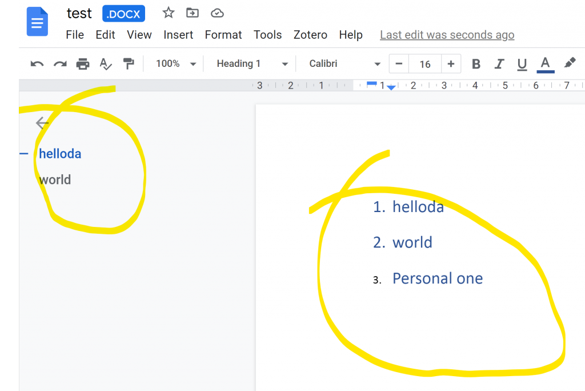Open the Calibri font dropdown
The image size is (585, 391).
tap(344, 64)
